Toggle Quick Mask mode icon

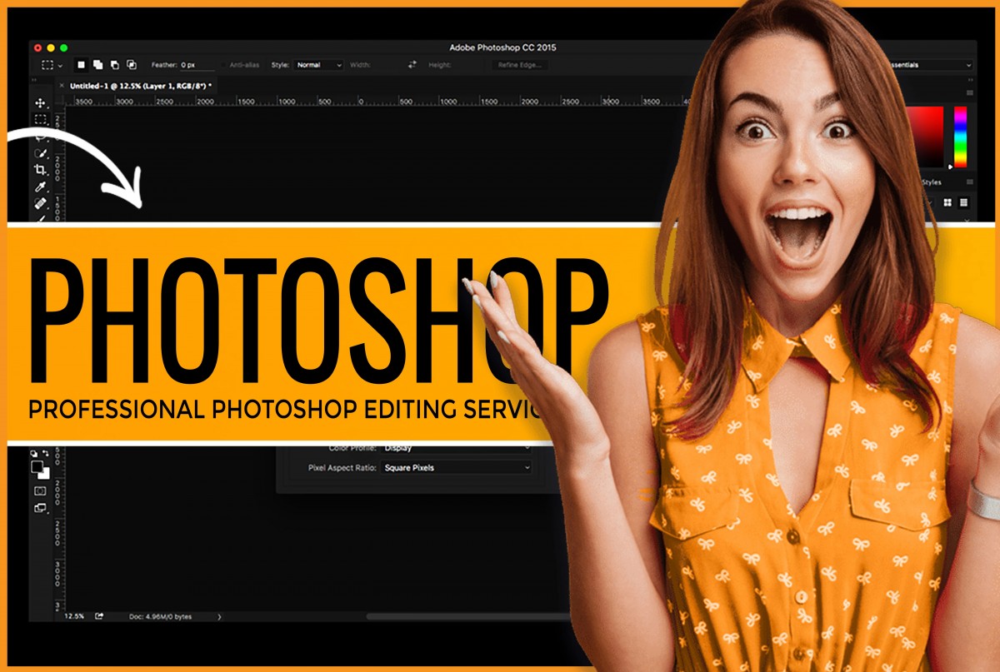coord(40,491)
